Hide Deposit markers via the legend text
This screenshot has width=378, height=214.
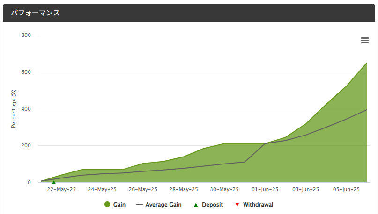pos(213,205)
